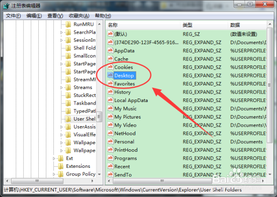Click the Registry Editor title bar icon
277x197 pixels.
pyautogui.click(x=6, y=6)
